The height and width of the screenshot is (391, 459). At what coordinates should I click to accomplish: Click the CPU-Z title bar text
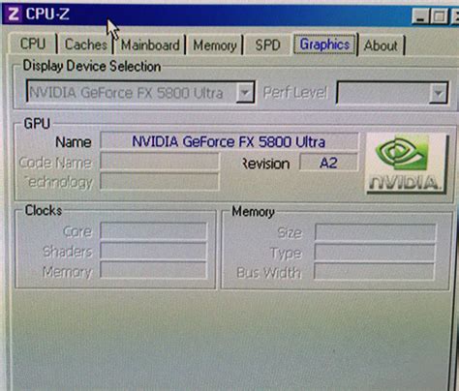pos(47,14)
